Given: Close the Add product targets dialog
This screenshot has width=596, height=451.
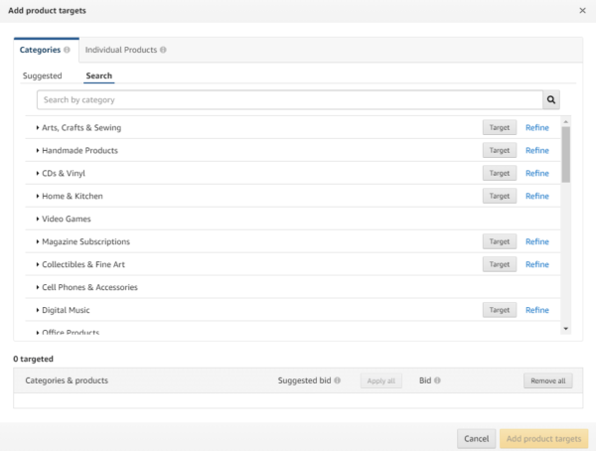Looking at the screenshot, I should [x=582, y=11].
